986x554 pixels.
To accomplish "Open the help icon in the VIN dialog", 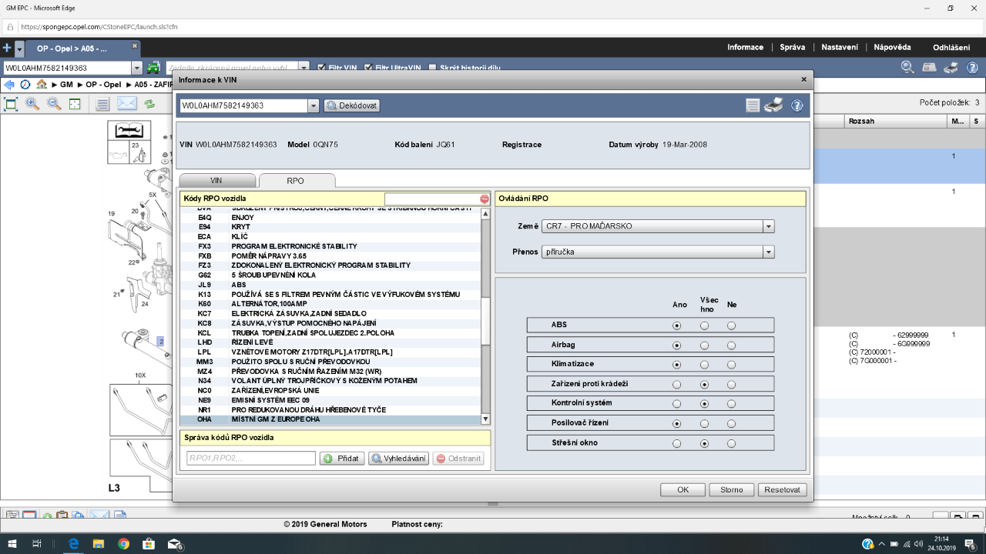I will pyautogui.click(x=797, y=105).
